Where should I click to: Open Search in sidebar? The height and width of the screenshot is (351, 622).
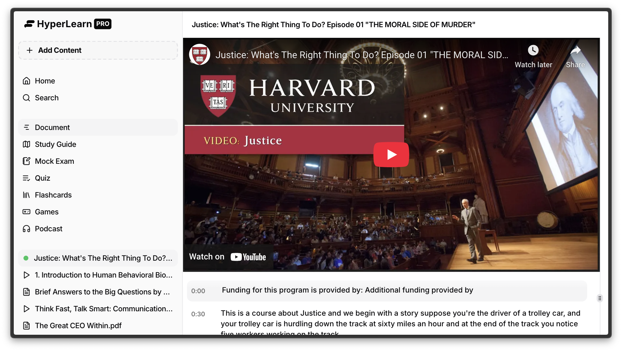pyautogui.click(x=98, y=98)
